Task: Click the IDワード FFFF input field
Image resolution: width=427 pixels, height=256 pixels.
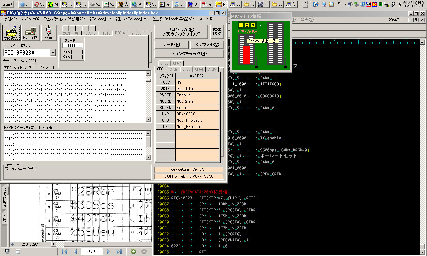Action: tap(72, 45)
